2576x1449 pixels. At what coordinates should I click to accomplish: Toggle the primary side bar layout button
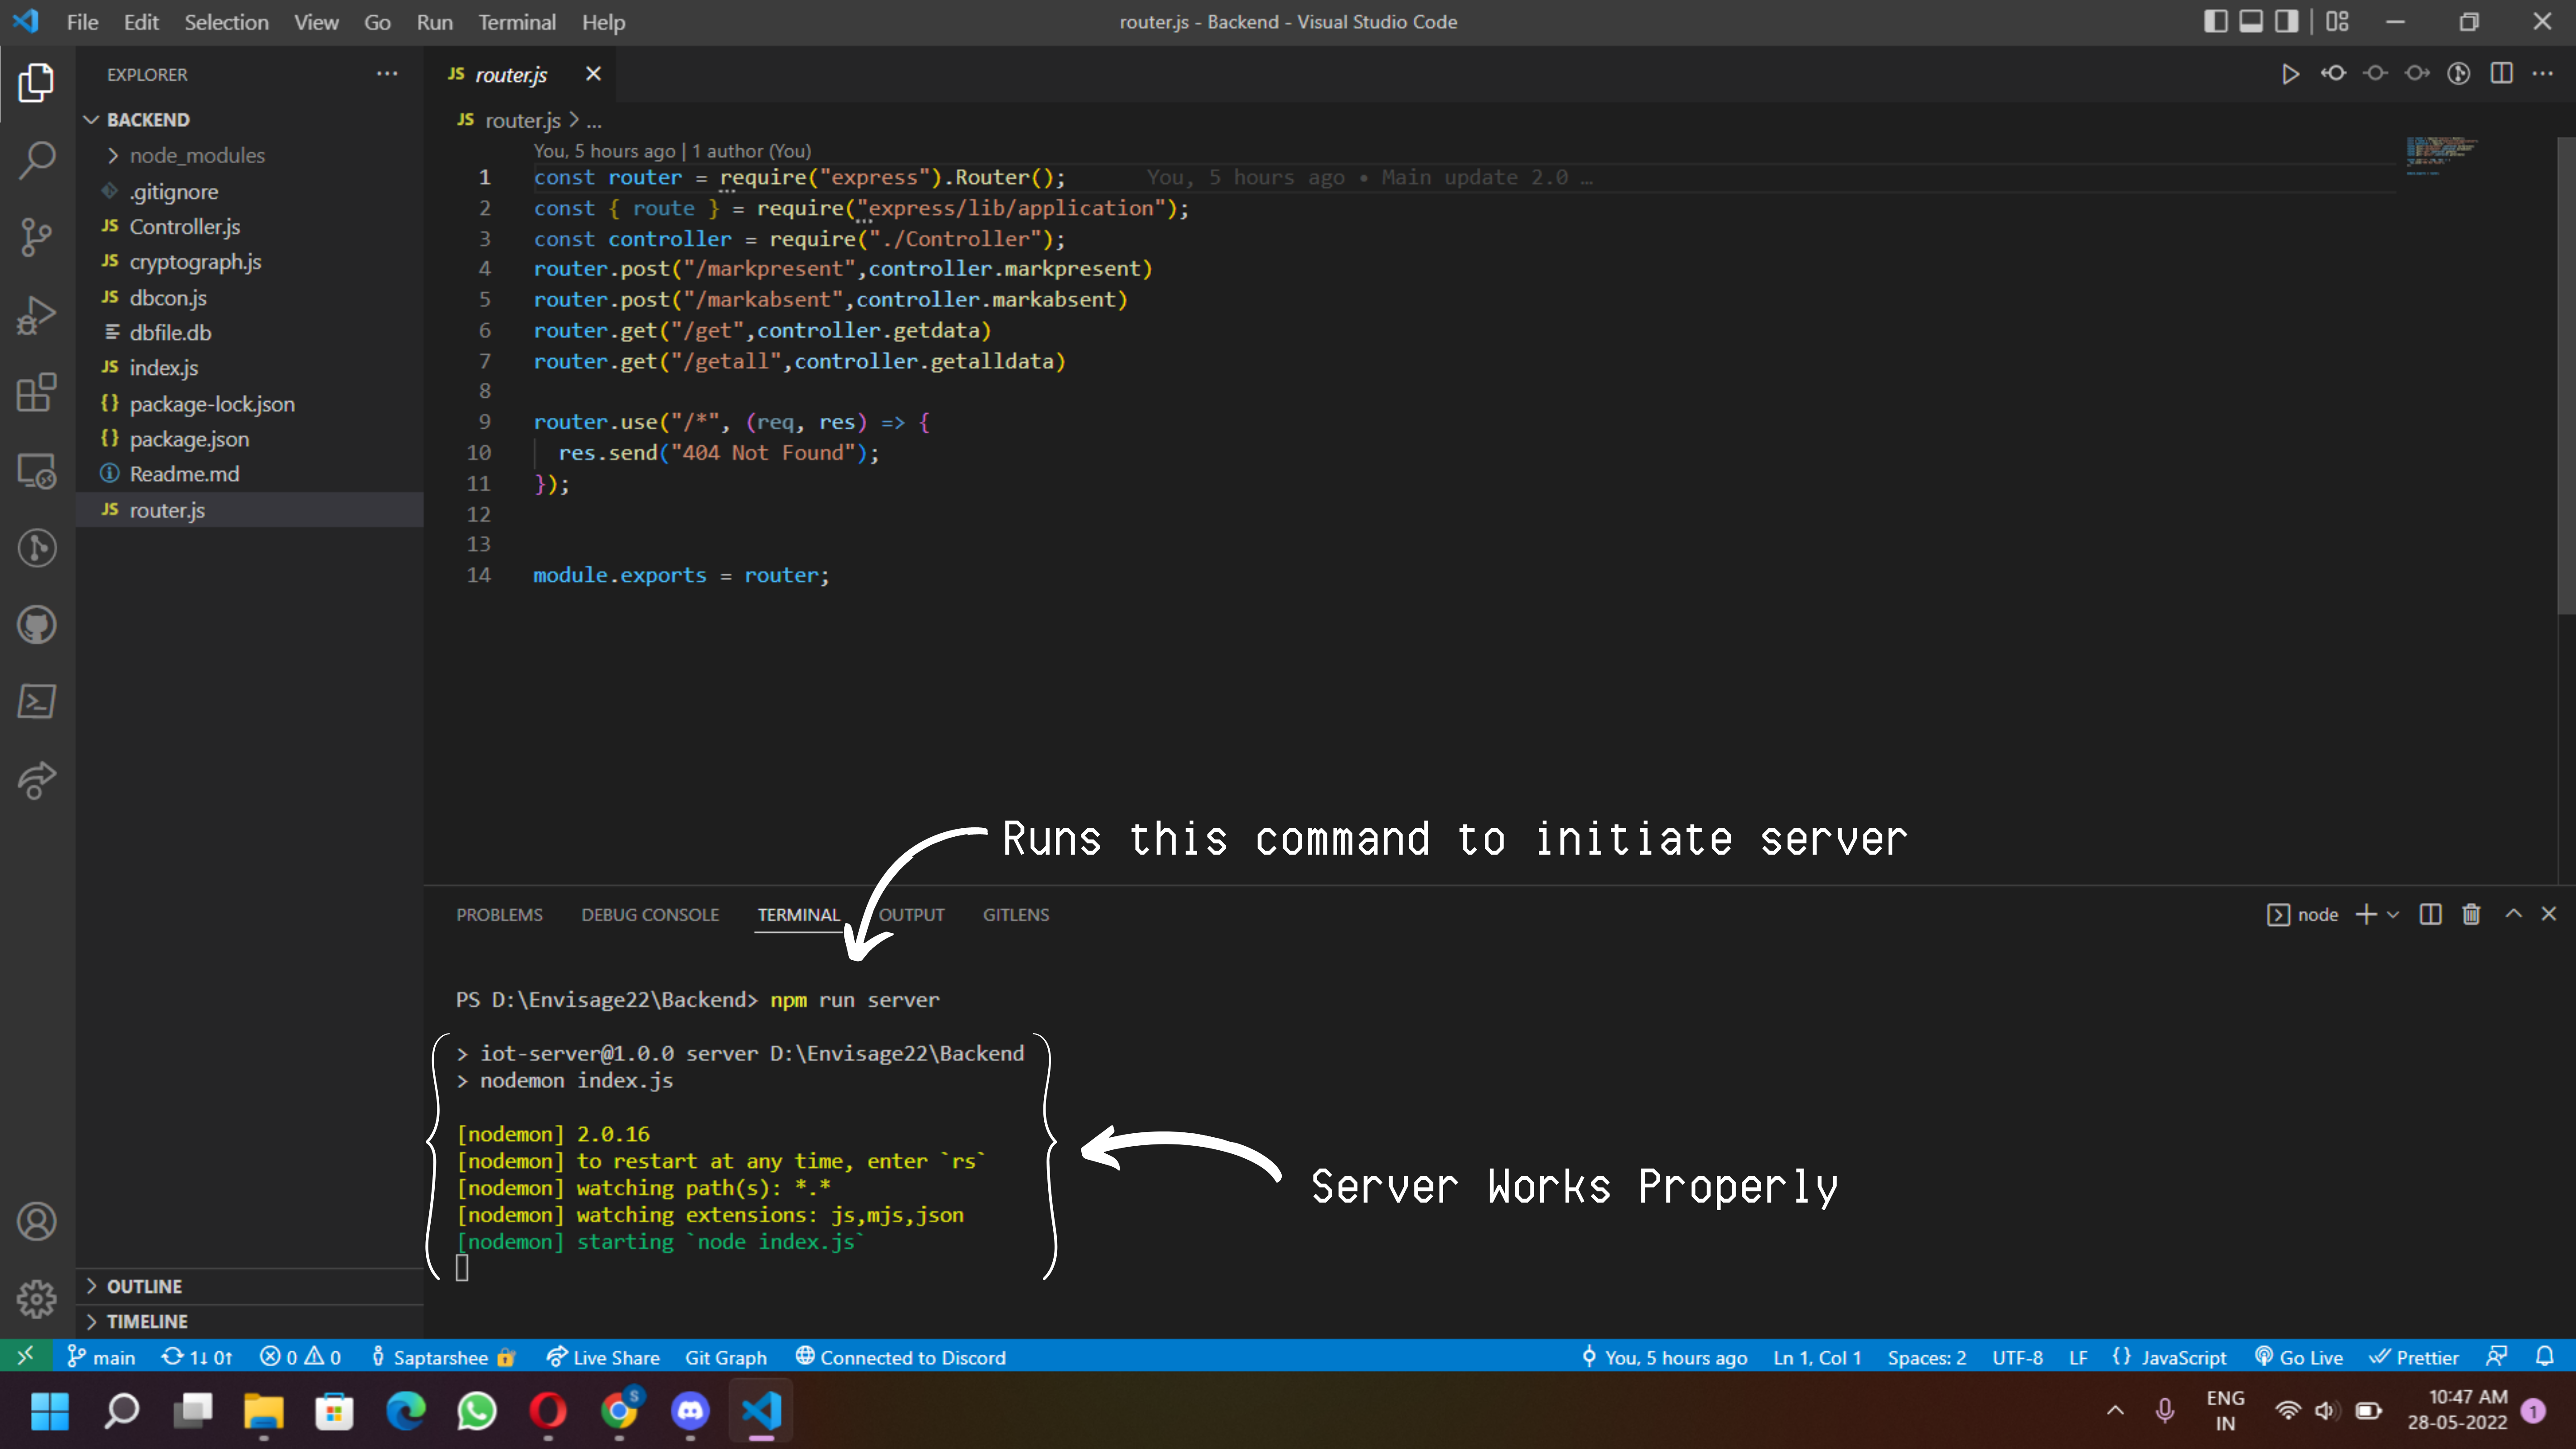[x=2215, y=22]
